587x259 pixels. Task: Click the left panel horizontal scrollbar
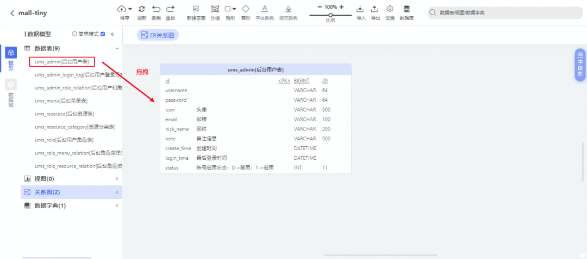57,257
